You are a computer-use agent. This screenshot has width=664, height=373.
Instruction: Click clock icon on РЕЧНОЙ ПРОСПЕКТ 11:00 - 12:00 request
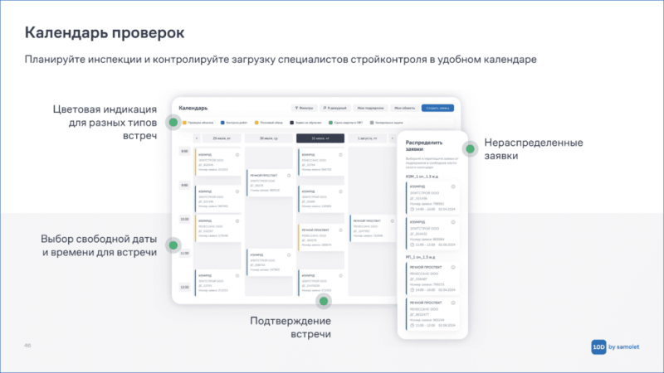pyautogui.click(x=412, y=325)
